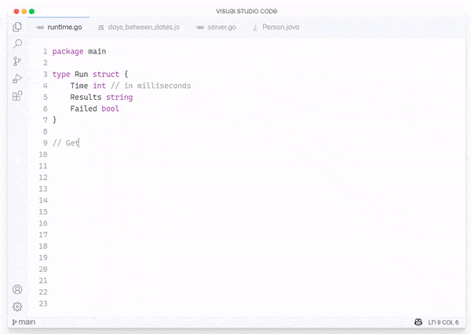Click the Copilot status bar icon

point(419,322)
